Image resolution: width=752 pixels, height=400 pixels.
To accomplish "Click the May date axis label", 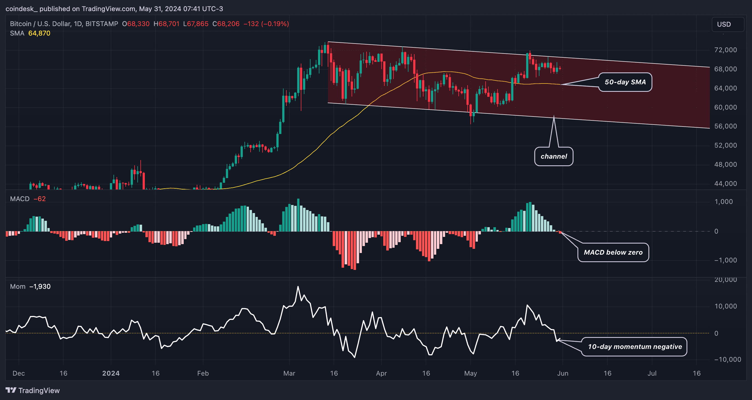I will tap(471, 373).
